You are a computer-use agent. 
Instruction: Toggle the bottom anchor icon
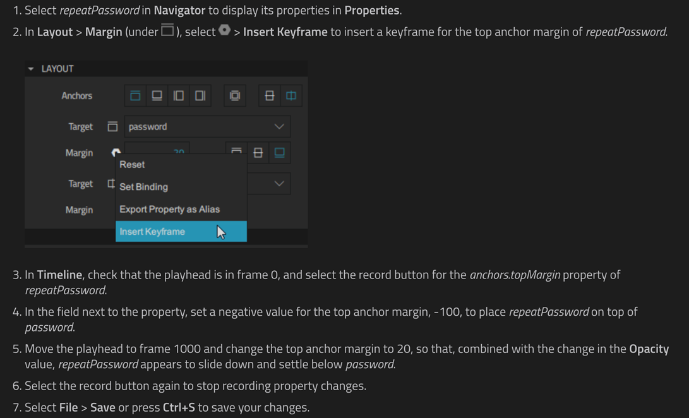(x=157, y=96)
